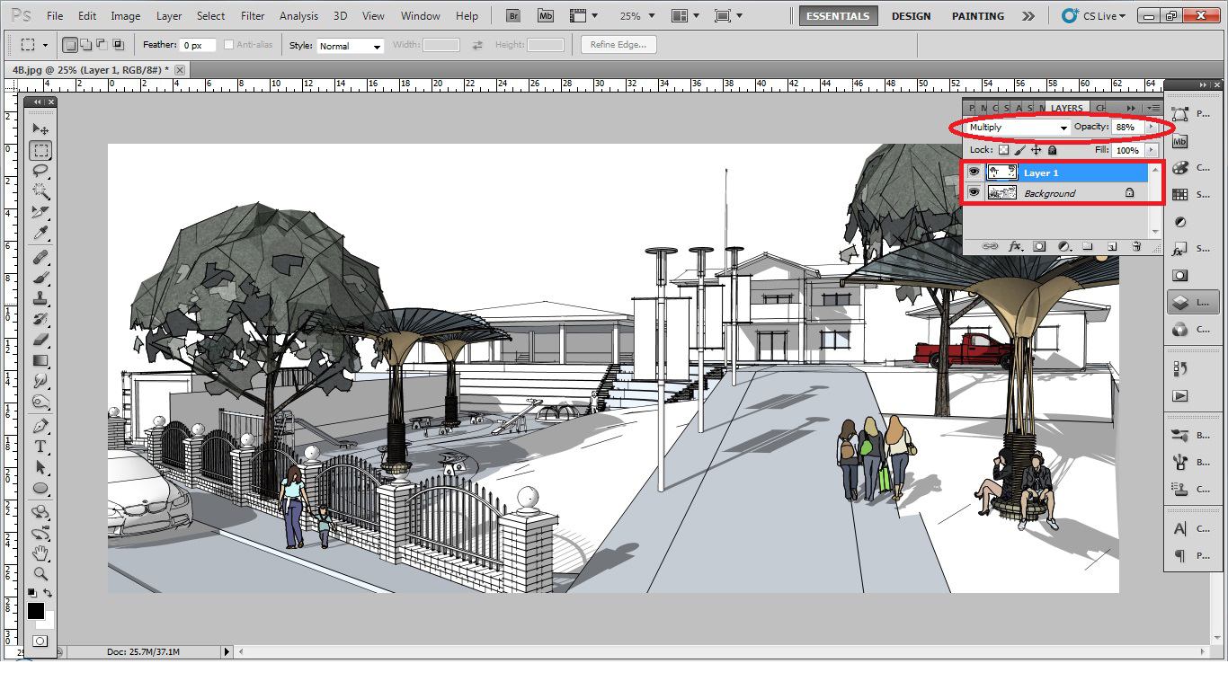Screen dimensions: 1228x690
Task: Open the Filter menu
Action: click(252, 15)
